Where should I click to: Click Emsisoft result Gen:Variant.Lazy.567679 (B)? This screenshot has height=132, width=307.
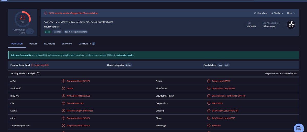click(x=225, y=111)
